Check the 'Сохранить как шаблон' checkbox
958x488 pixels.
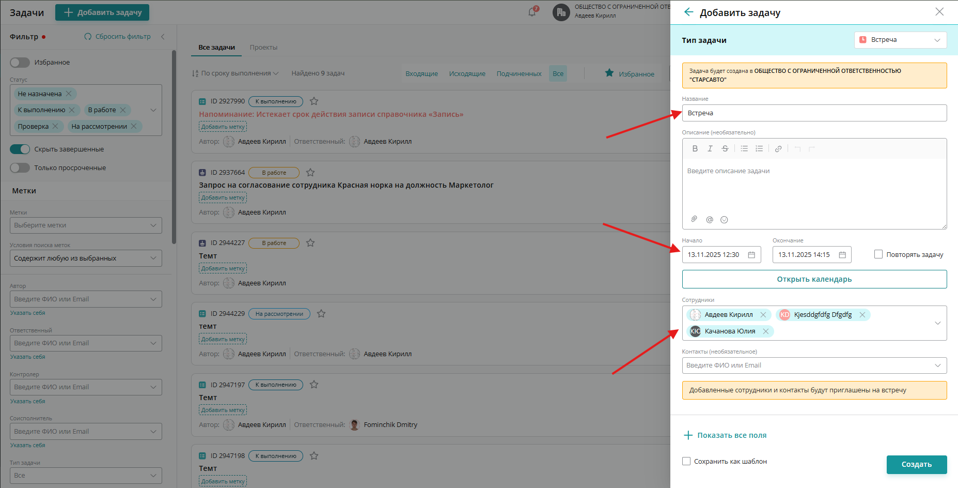pyautogui.click(x=686, y=461)
